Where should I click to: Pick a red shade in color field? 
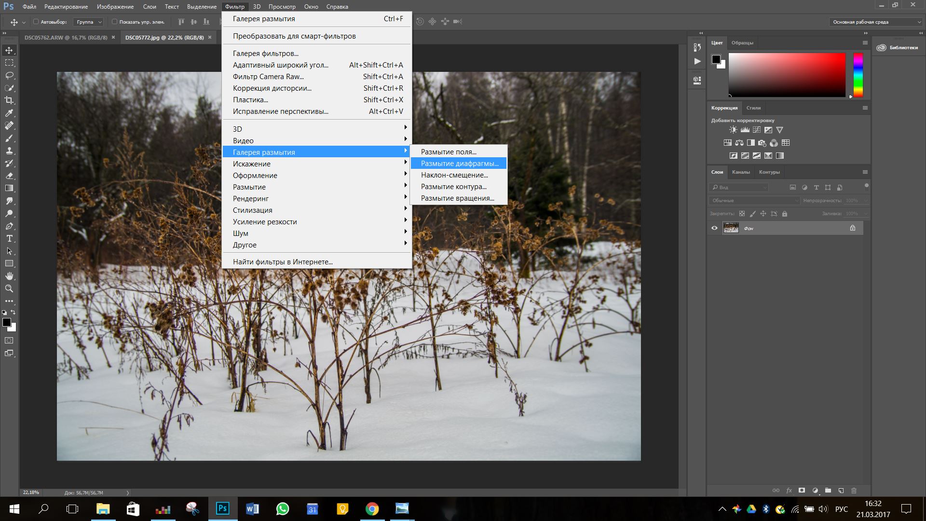click(787, 75)
